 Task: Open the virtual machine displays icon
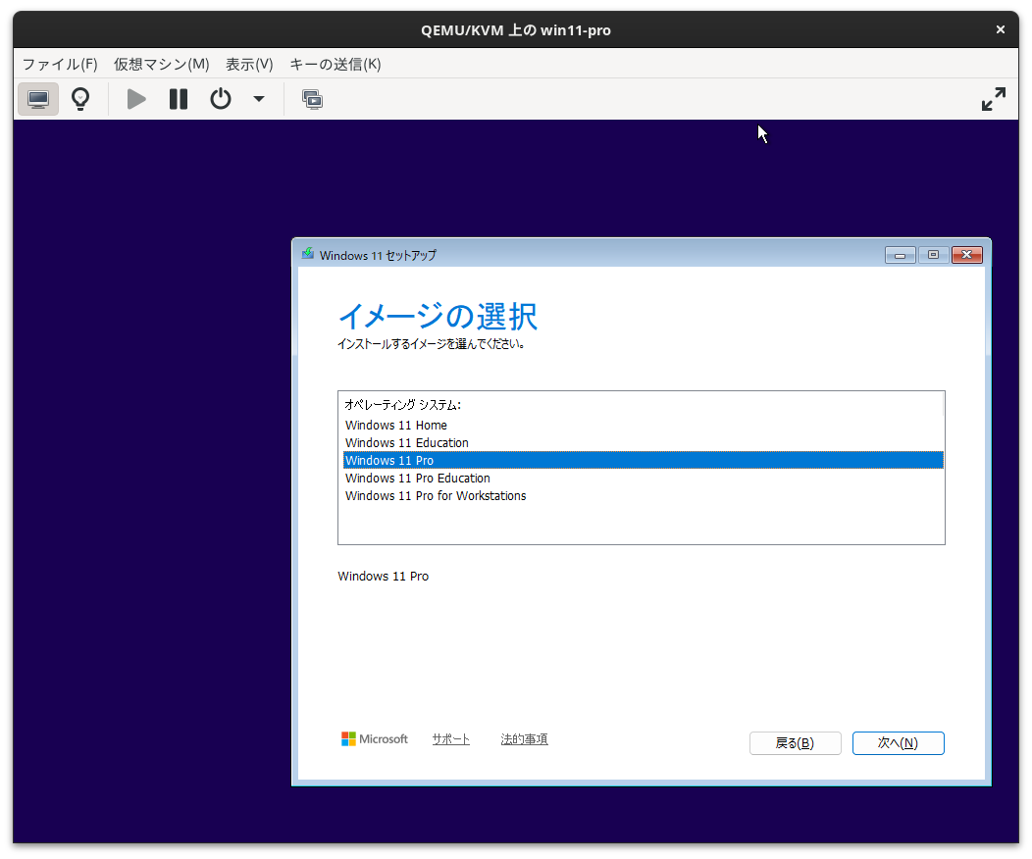click(312, 98)
